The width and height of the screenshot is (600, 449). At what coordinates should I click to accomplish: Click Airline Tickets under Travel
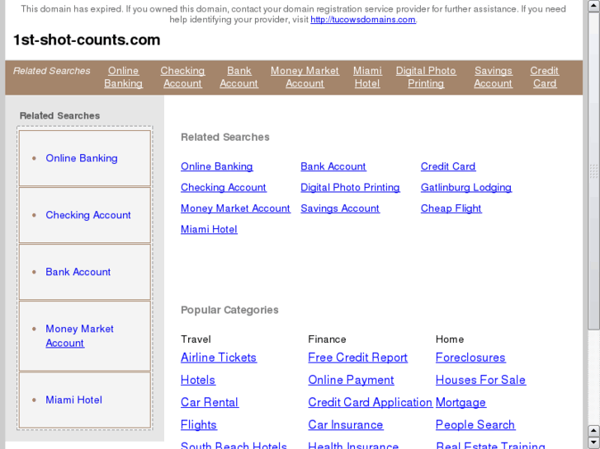click(x=219, y=358)
